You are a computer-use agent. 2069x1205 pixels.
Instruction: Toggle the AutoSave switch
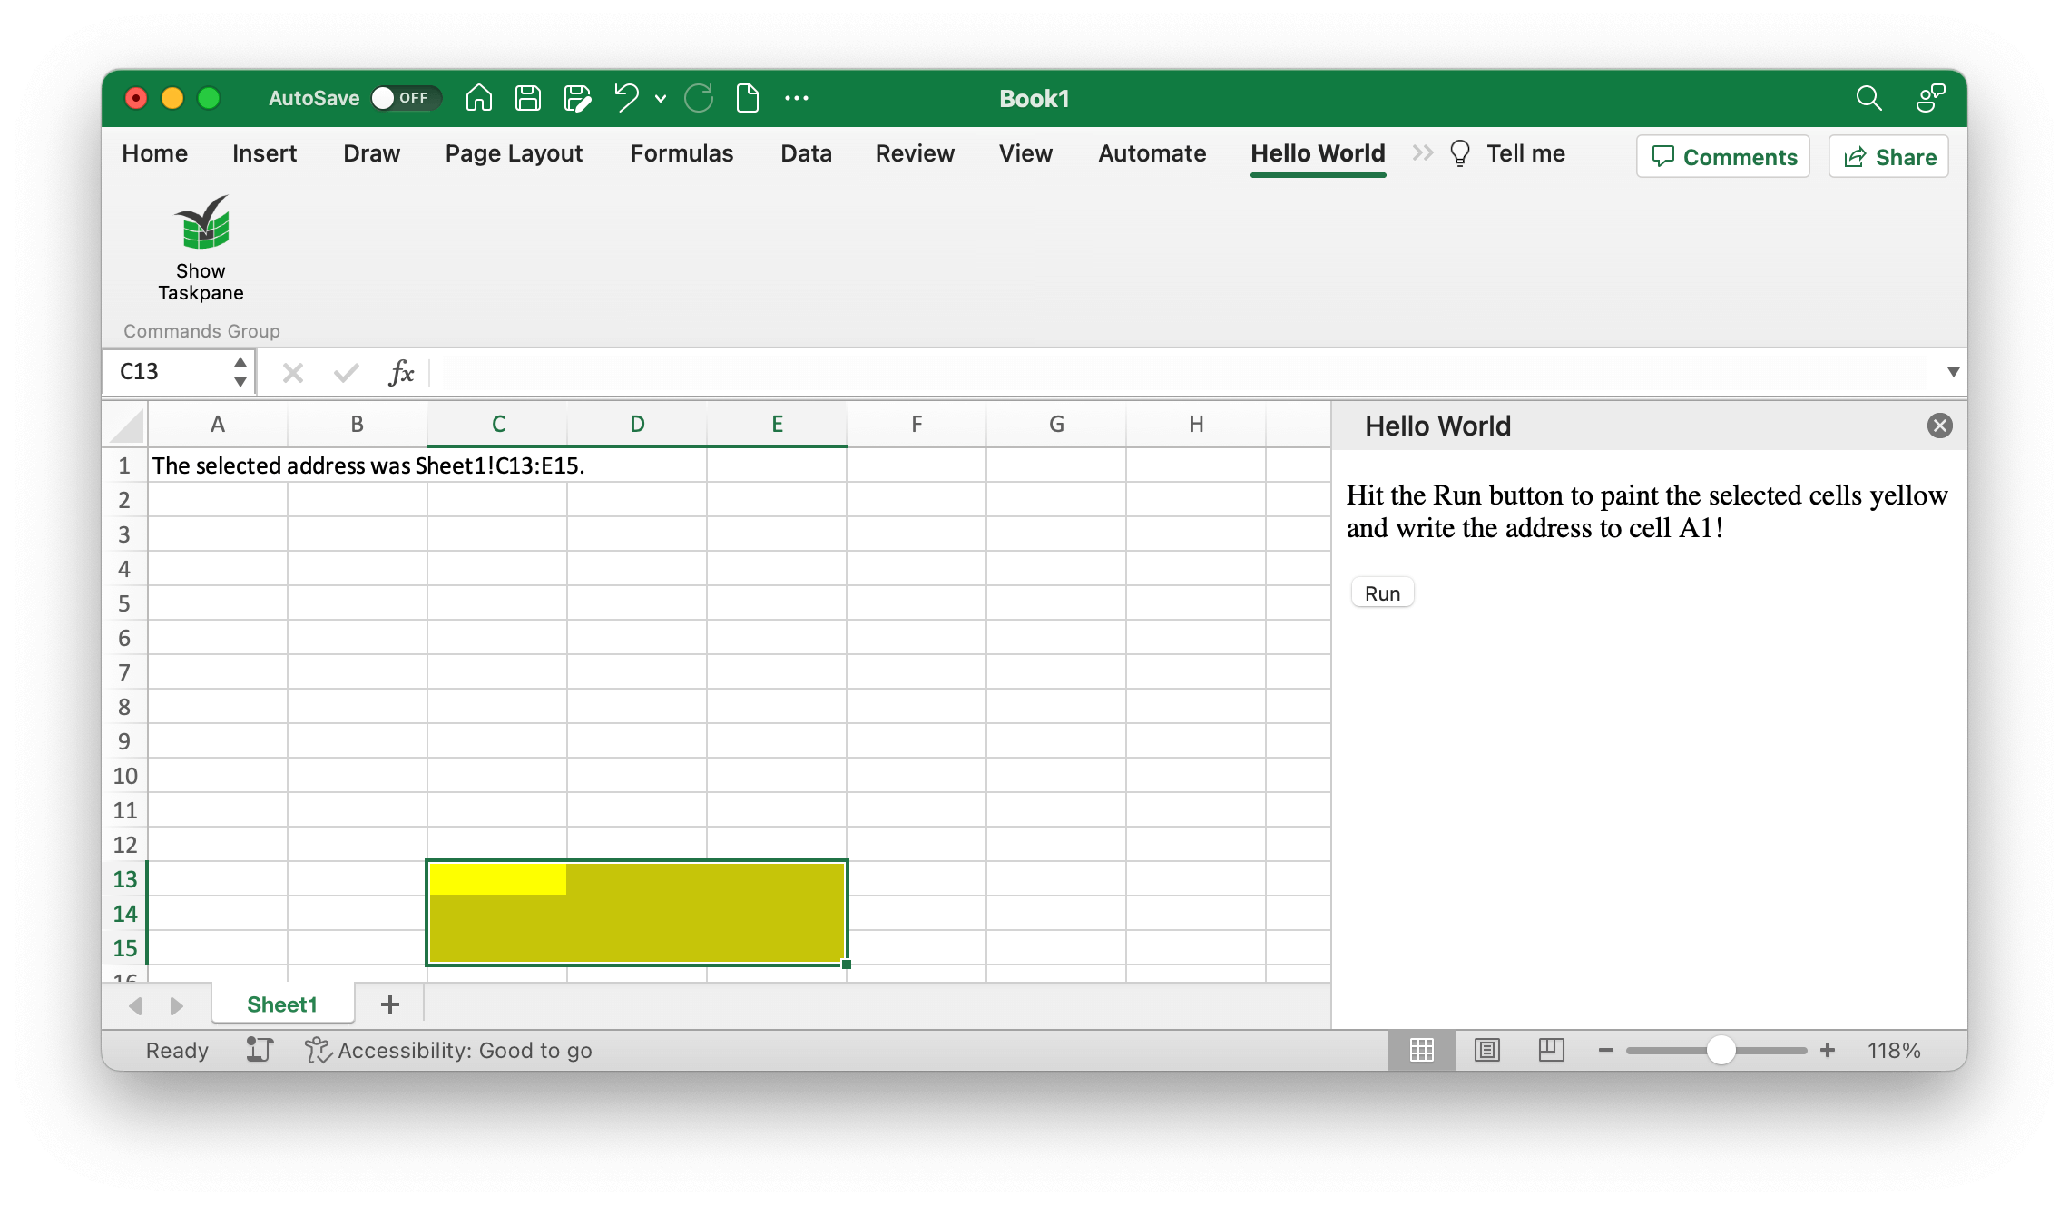tap(406, 98)
